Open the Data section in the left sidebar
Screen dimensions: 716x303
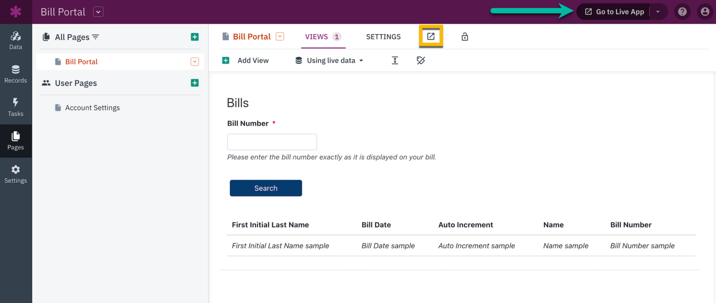tap(16, 41)
